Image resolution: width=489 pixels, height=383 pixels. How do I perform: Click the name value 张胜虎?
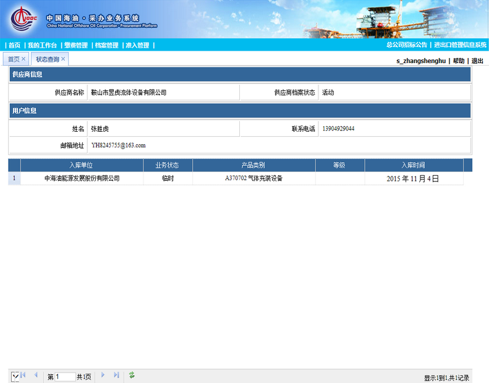click(x=100, y=129)
